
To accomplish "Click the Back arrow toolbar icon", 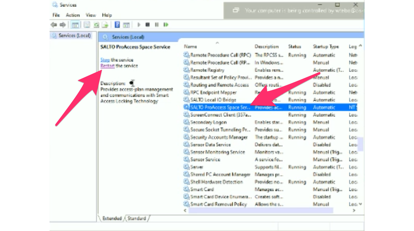I will coord(54,25).
